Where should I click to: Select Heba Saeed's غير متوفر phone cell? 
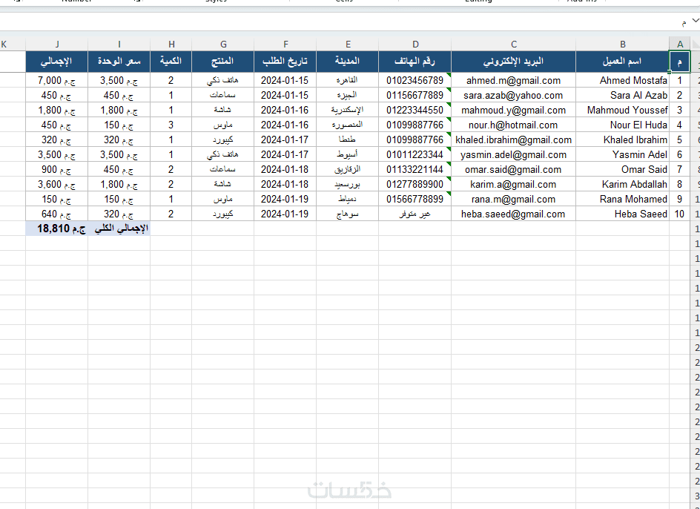coord(415,214)
